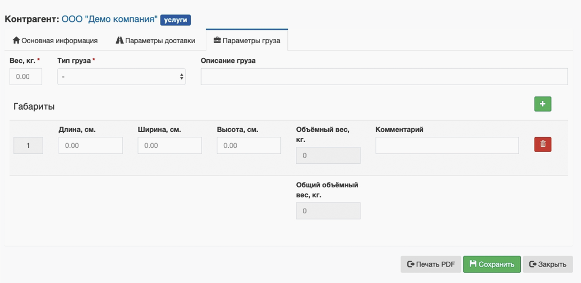Screen dimensions: 581x283
Task: Open the Тип груза dropdown
Action: (122, 77)
